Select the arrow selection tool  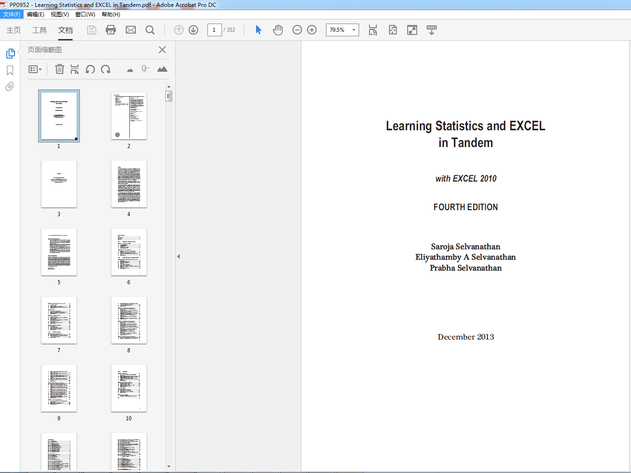tap(258, 30)
